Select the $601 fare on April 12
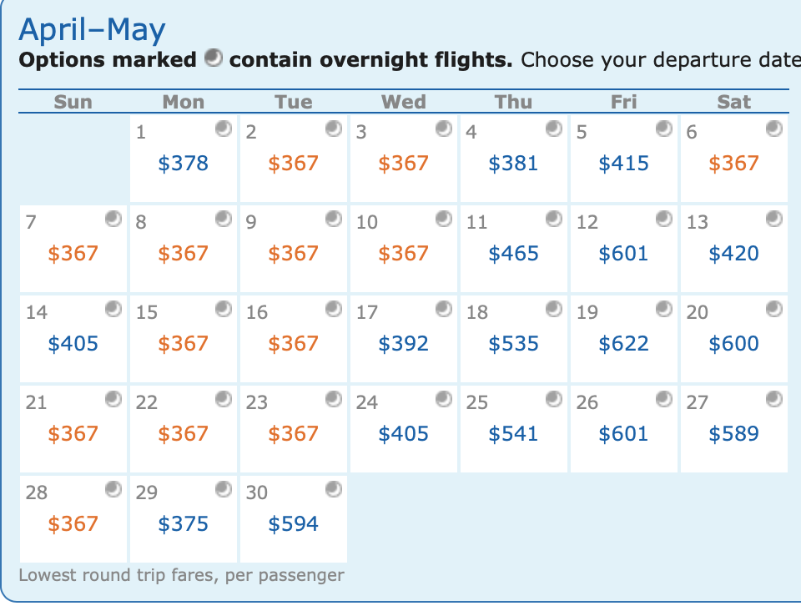801x606 pixels. 623,254
